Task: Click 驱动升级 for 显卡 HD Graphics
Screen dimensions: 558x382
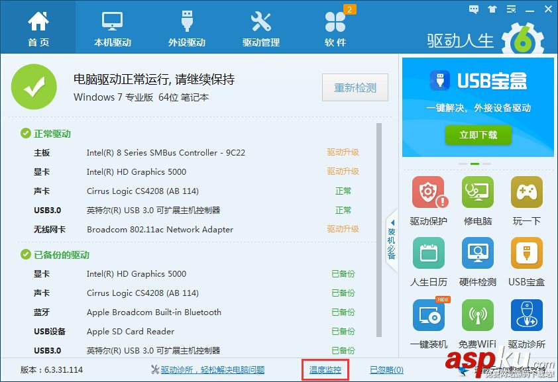Action: [x=343, y=171]
